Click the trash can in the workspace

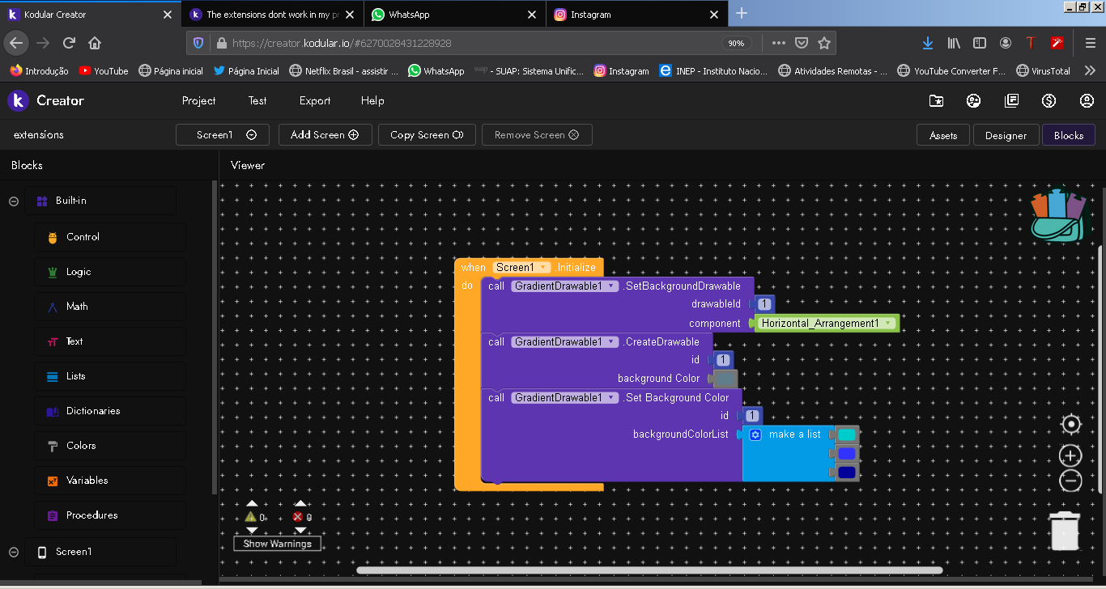[x=1064, y=531]
